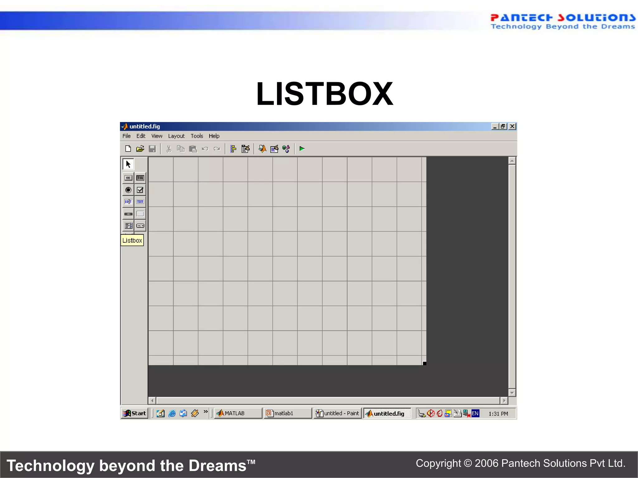Screen dimensions: 638x478
Task: Click the Undo arrow icon
Action: 205,149
